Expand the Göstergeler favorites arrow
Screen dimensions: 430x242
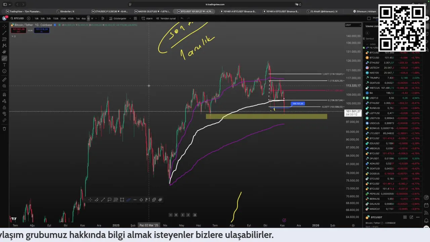[x=129, y=18]
